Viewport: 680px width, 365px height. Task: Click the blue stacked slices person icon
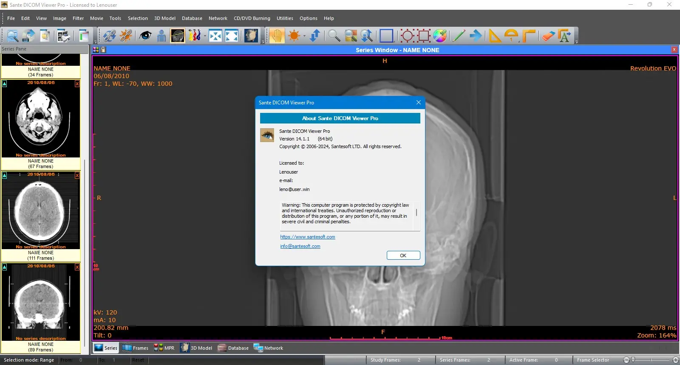click(161, 36)
